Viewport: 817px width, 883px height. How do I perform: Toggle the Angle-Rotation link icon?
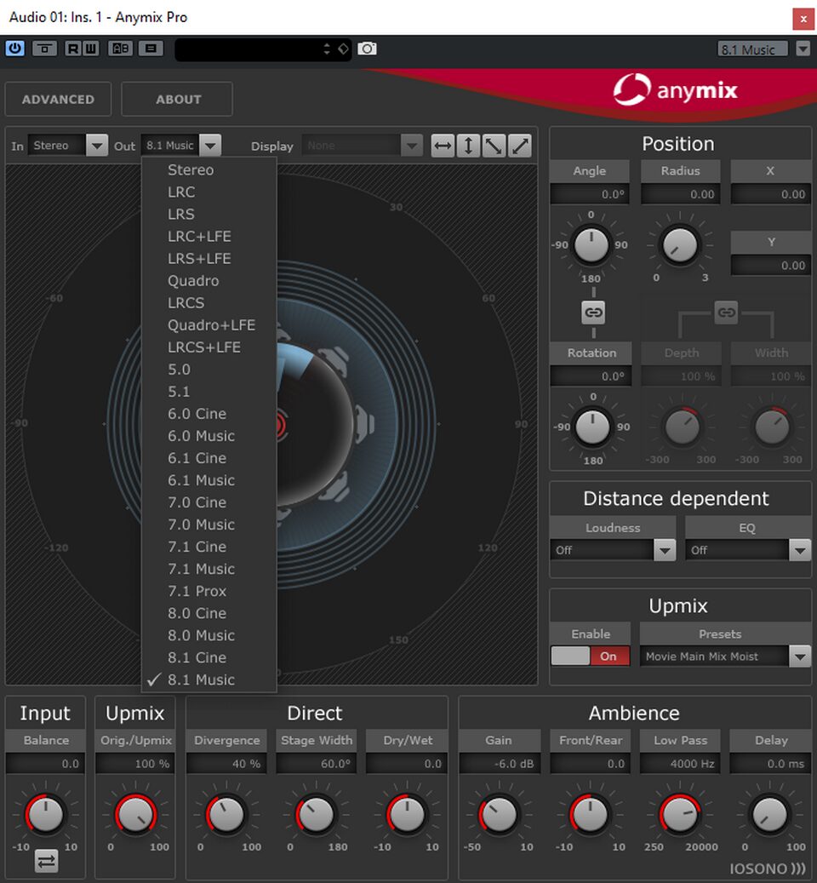coord(593,312)
